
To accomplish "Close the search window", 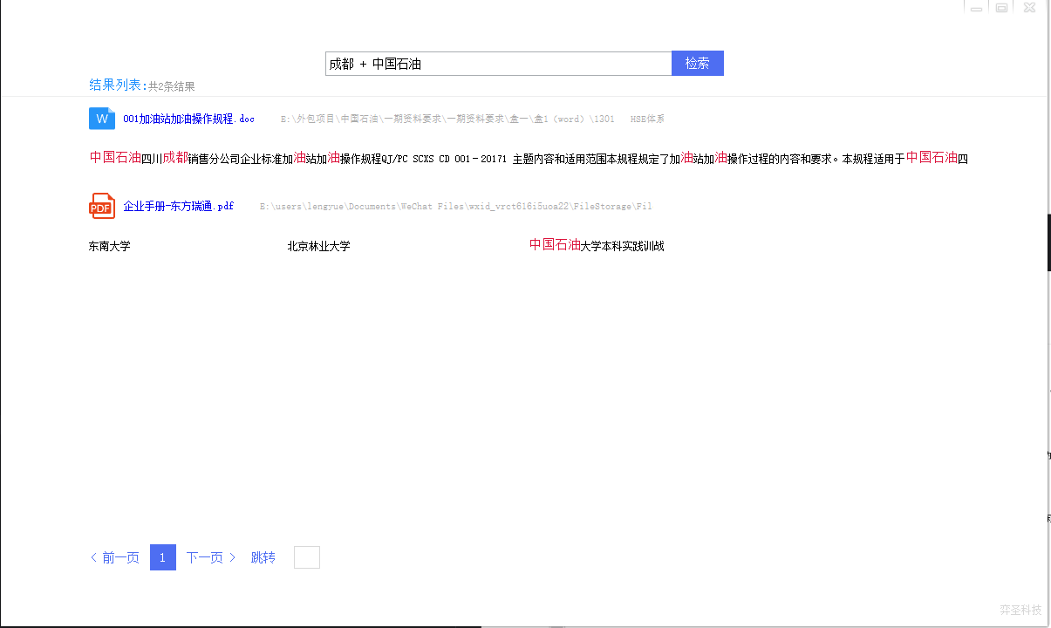I will 1029,8.
